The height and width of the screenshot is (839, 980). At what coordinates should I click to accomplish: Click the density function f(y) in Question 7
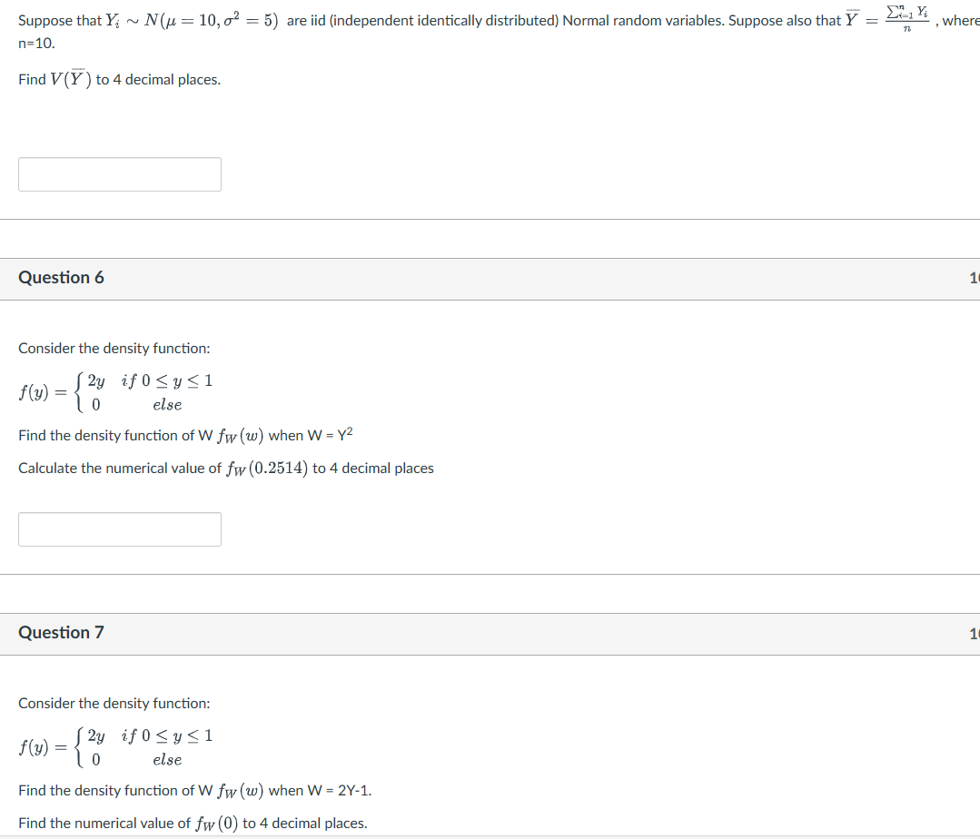tap(114, 746)
